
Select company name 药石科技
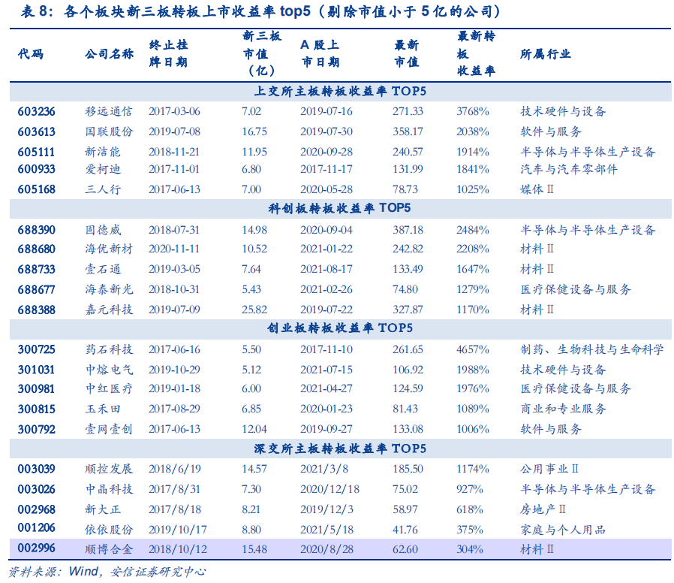point(109,350)
